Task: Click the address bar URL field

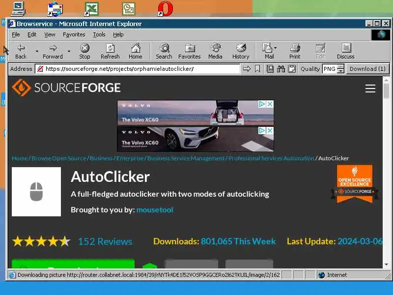Action: pos(138,69)
